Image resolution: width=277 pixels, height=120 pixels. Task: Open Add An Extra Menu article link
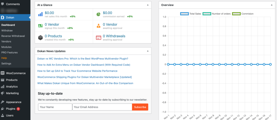pos(84,65)
